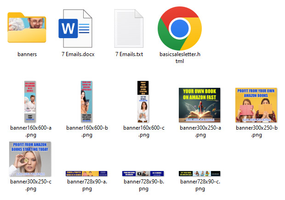Click the "banner728x90-b.png" file name text

[x=143, y=184]
